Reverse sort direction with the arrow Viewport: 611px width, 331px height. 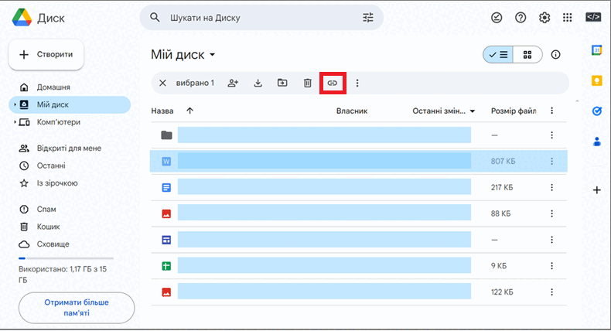click(x=189, y=111)
